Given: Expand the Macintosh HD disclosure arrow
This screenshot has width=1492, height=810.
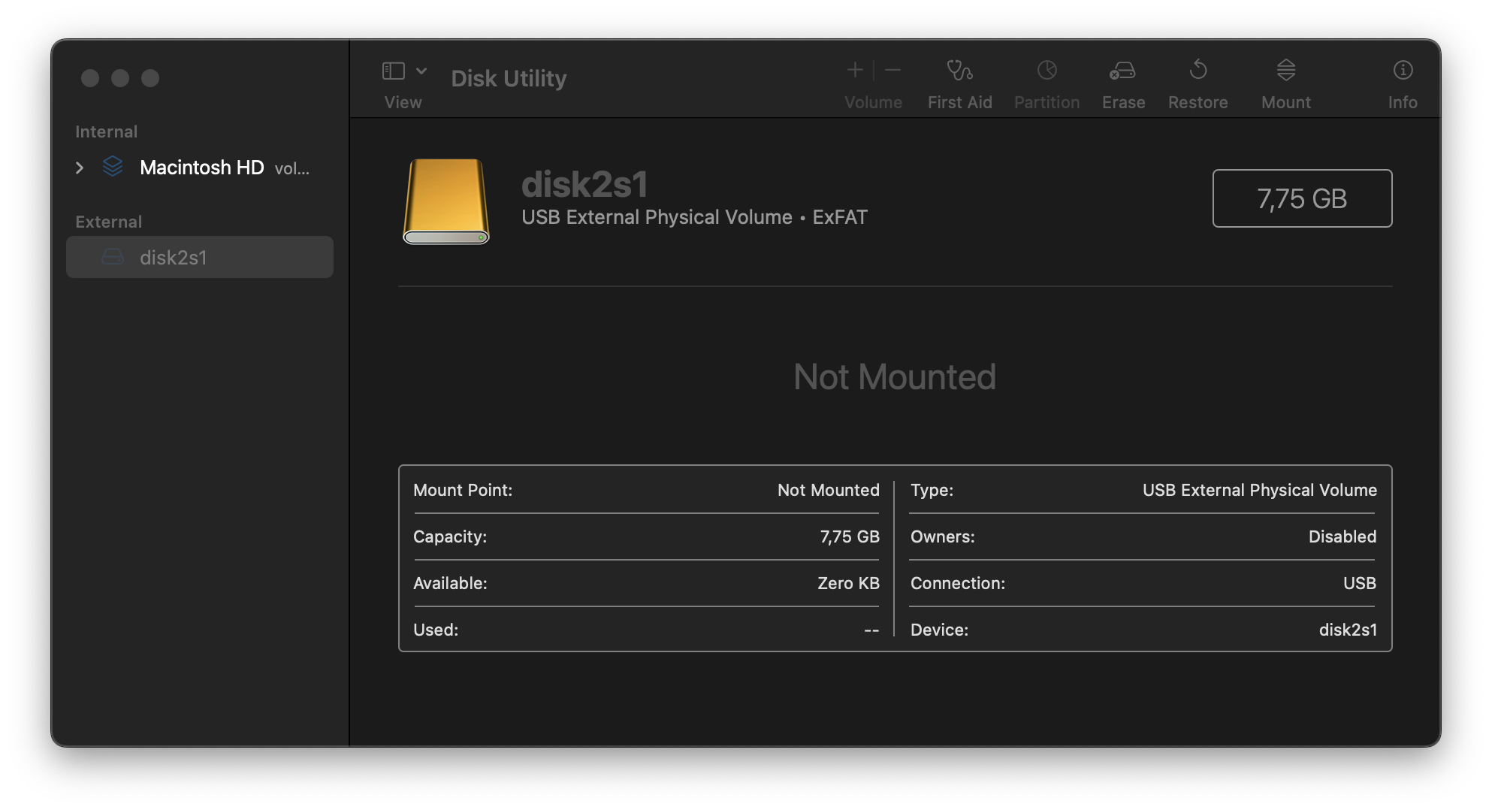Looking at the screenshot, I should [x=80, y=168].
